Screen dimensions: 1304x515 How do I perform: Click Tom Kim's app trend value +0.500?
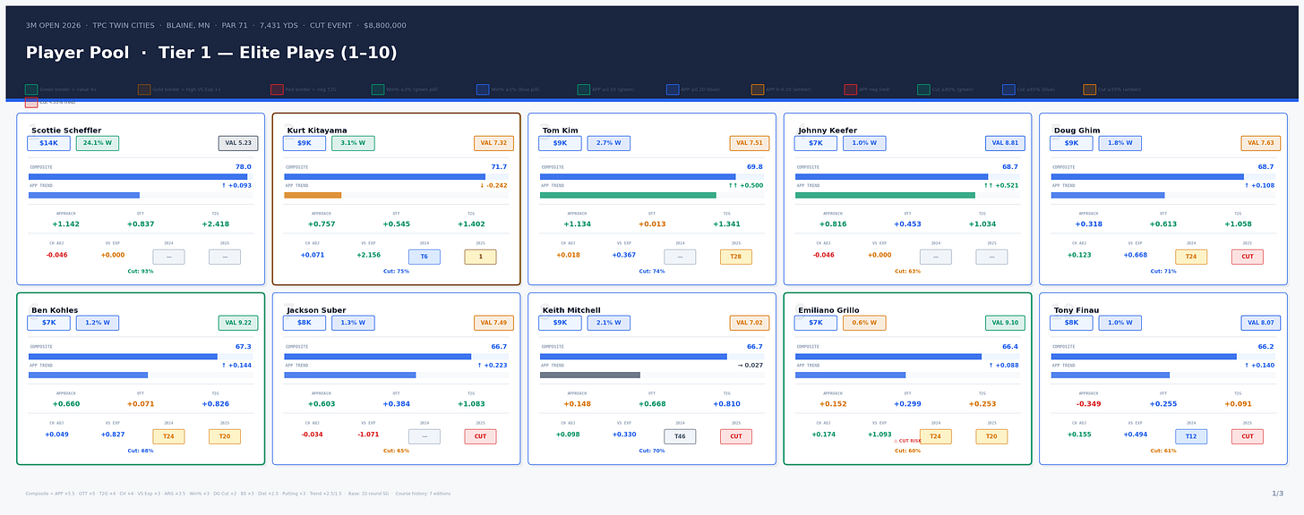tap(747, 186)
